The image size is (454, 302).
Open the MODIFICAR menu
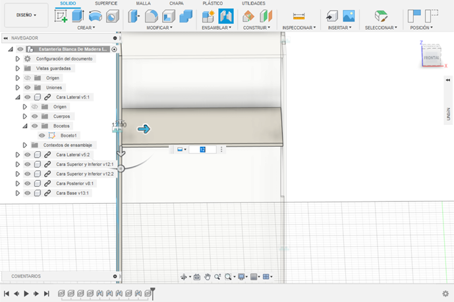[159, 28]
